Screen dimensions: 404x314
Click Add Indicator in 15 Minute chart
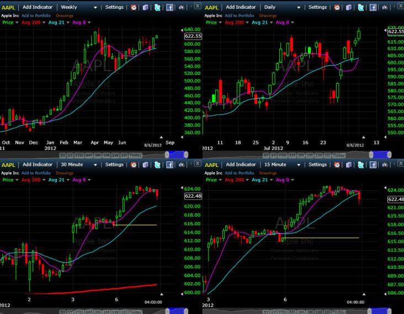coord(241,165)
